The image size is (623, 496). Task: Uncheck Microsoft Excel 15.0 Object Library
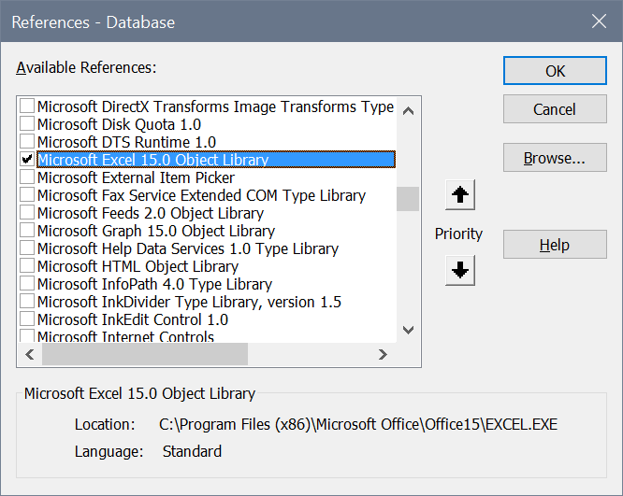[x=27, y=160]
